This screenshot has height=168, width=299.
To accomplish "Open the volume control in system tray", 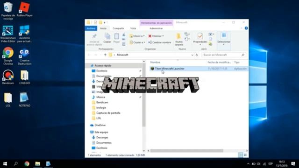I will (258, 164).
